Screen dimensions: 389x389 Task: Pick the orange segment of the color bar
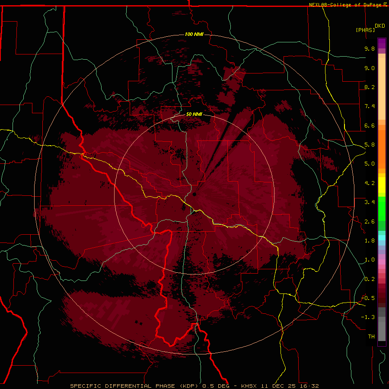point(382,150)
